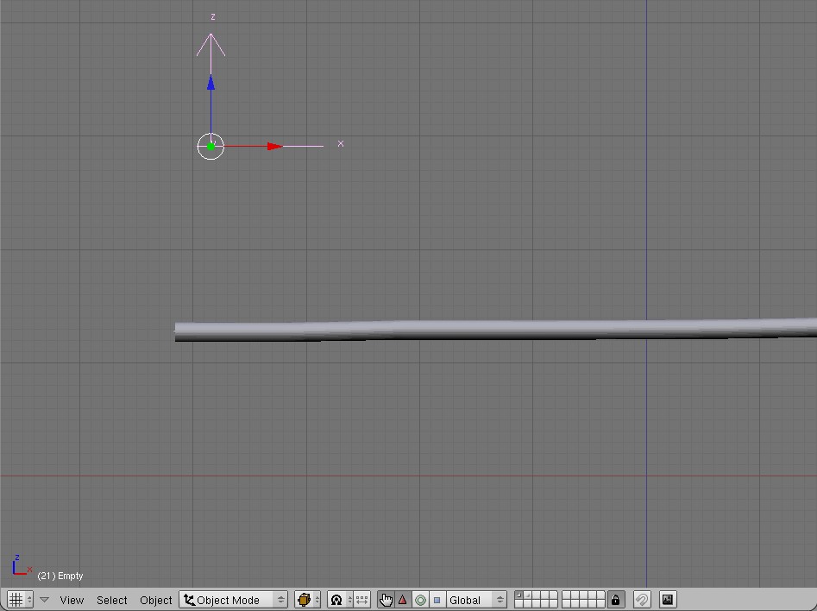Enable the rotate manipulator green circle
Screen dimensions: 817x611
click(420, 600)
